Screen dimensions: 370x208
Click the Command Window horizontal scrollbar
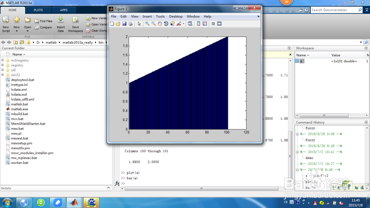[201, 188]
